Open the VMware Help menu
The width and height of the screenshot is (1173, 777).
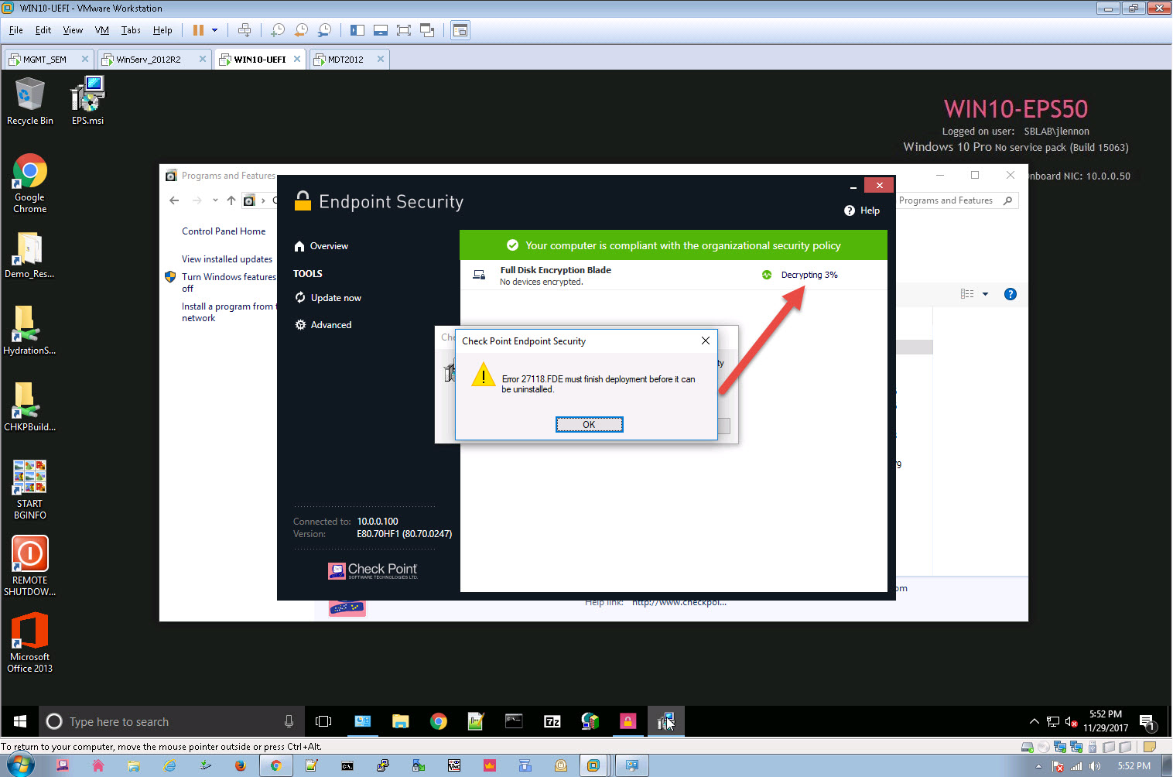162,30
